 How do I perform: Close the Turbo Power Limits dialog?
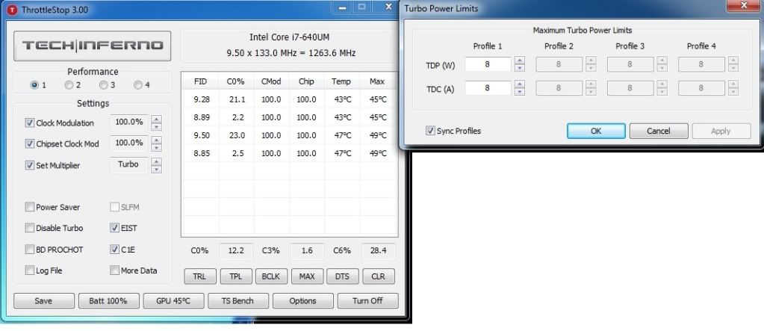744,5
